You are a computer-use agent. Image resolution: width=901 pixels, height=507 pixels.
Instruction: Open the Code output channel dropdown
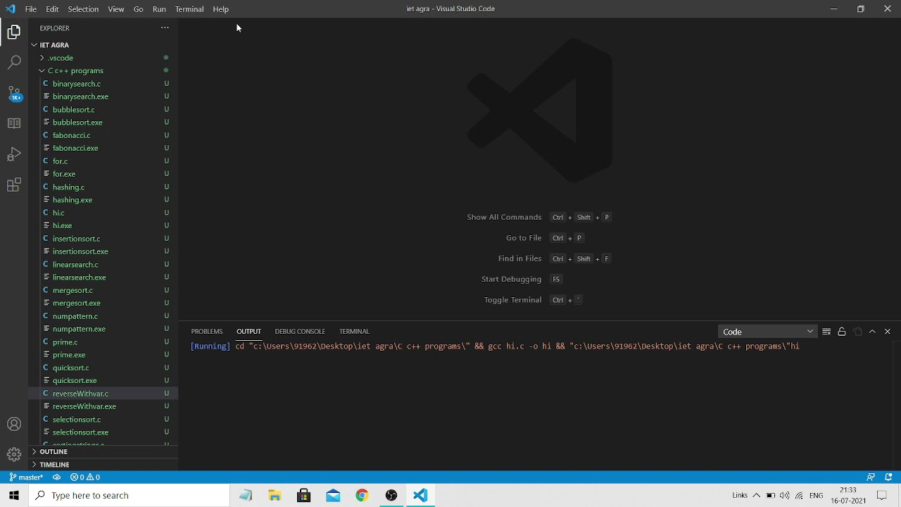pyautogui.click(x=768, y=332)
